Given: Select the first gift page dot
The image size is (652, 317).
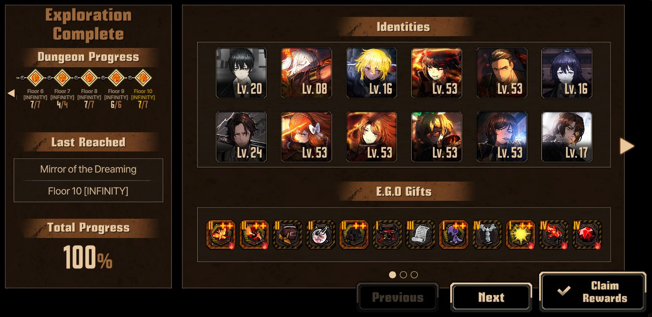Looking at the screenshot, I should click(392, 275).
